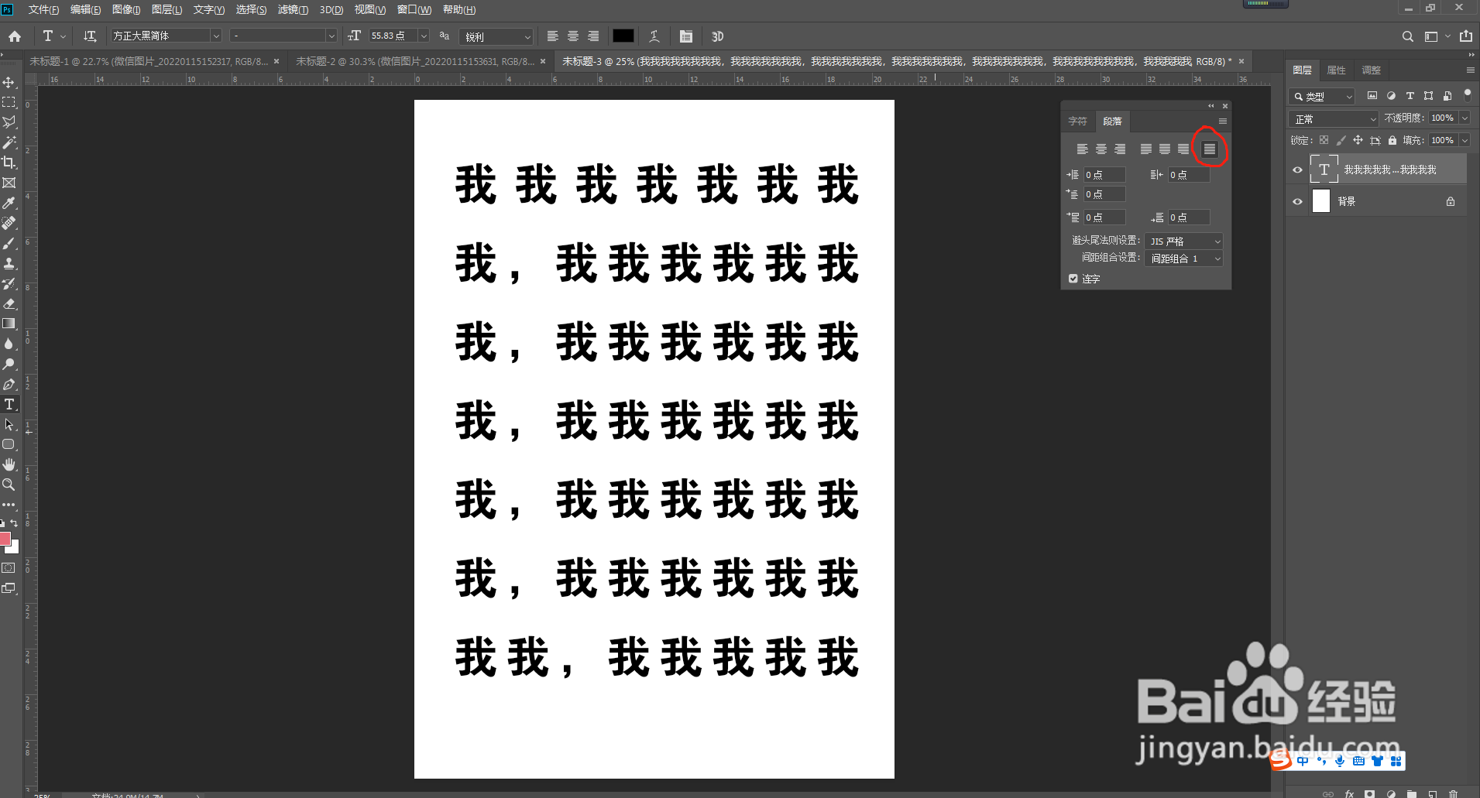Open the 滤镜 menu

(293, 9)
